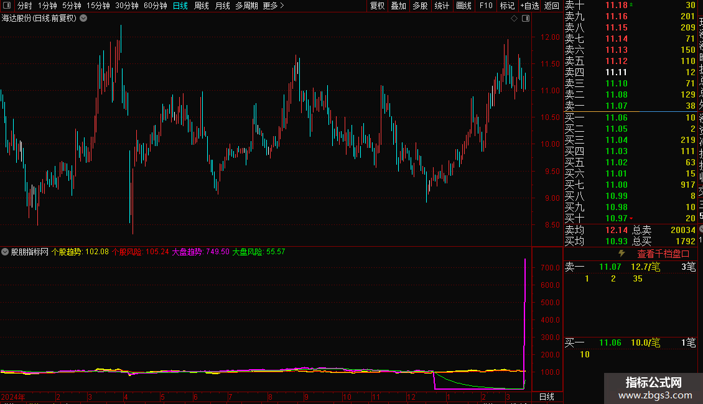
Task: Switch to 分时 intraday view
Action: pos(25,6)
